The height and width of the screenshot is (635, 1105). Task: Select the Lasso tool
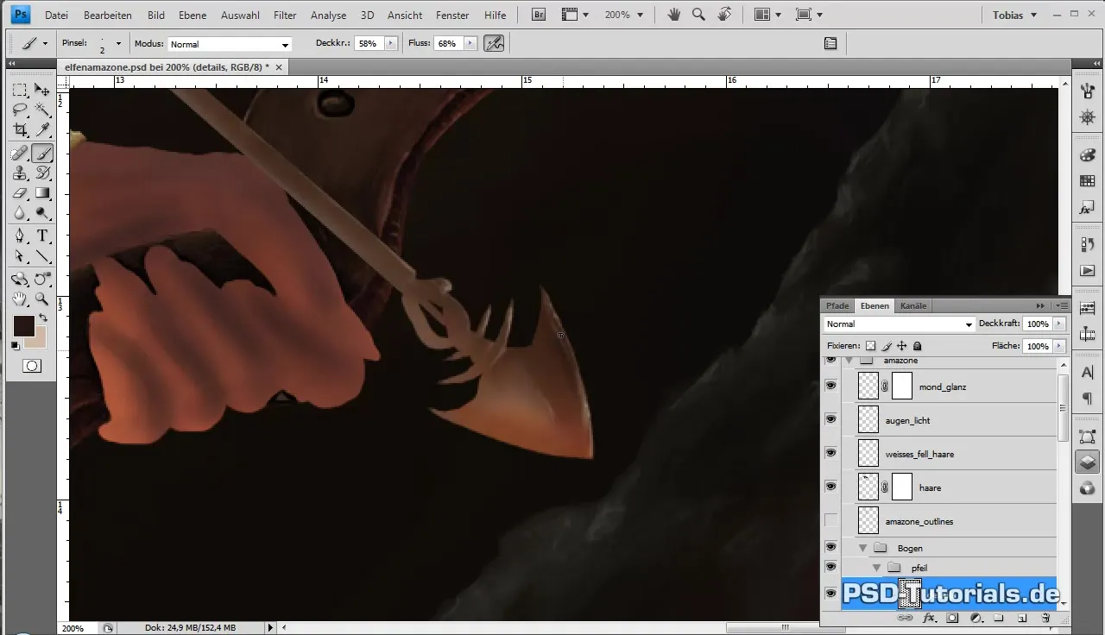tap(19, 110)
